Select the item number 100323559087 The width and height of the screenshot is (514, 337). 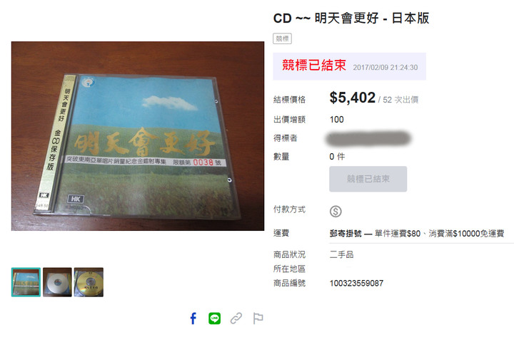point(356,284)
